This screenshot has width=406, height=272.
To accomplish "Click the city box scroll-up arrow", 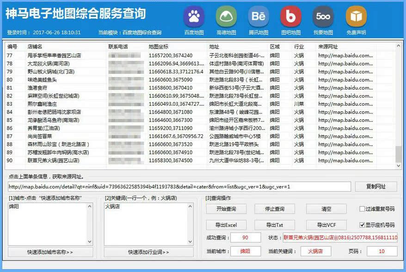I will tap(90, 206).
